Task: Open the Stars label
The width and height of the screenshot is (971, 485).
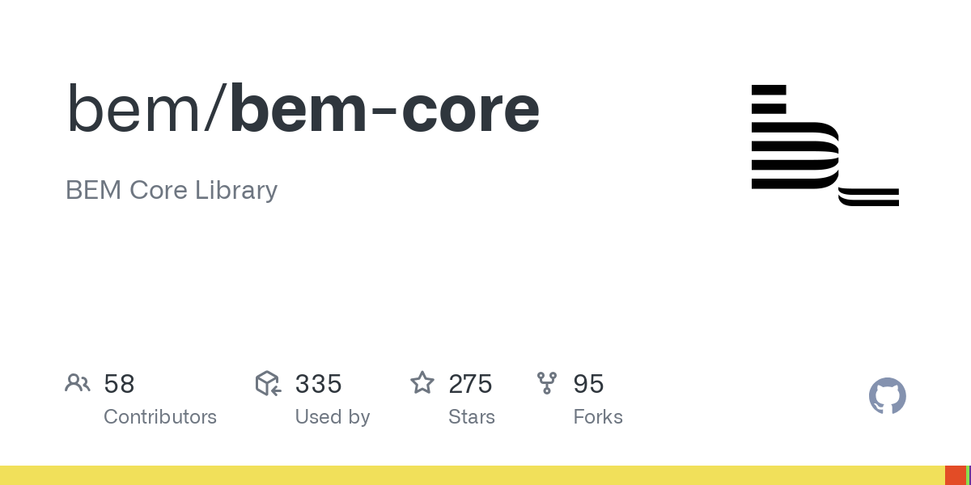Action: coord(472,417)
